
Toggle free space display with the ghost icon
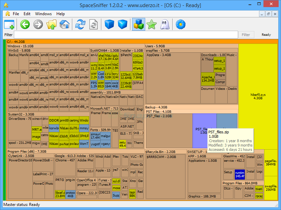coord(164,24)
